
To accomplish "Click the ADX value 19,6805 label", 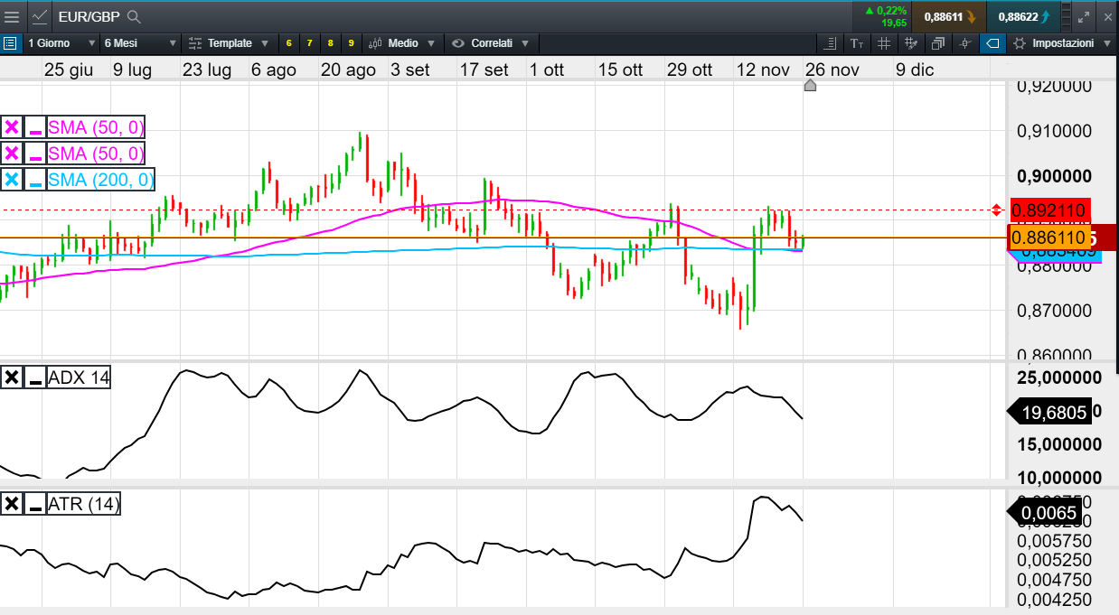I will tap(1048, 411).
